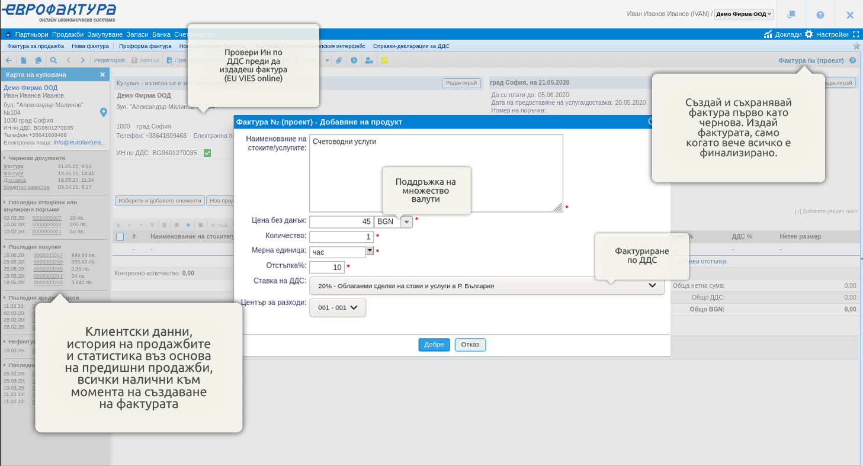This screenshot has width=863, height=466.
Task: Open the Продажби menu
Action: (x=68, y=34)
